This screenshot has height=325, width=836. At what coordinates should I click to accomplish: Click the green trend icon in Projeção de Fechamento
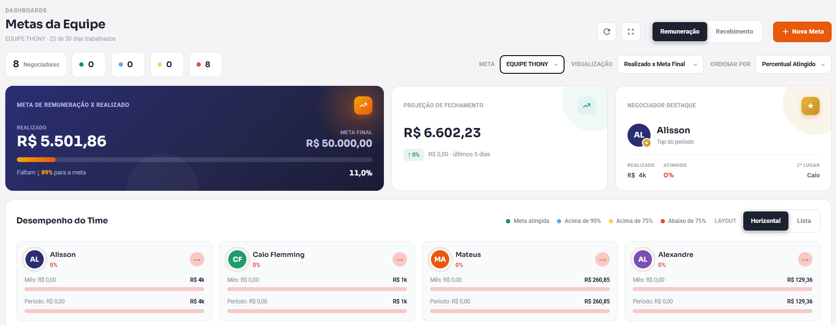click(x=587, y=105)
